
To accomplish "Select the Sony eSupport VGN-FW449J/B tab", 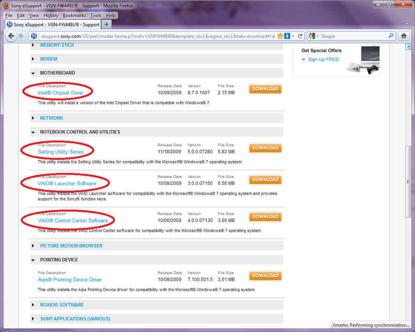I will [53, 24].
